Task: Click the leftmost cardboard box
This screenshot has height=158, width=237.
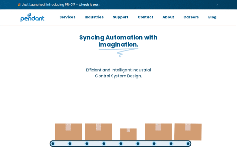Action: [68, 132]
